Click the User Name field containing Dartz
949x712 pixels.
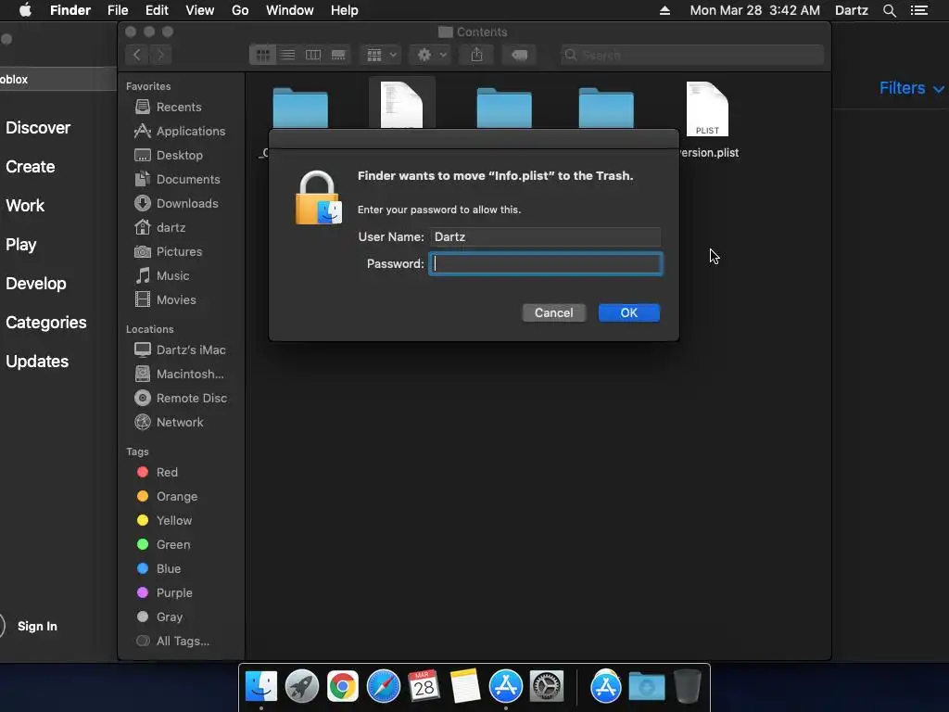pyautogui.click(x=545, y=236)
